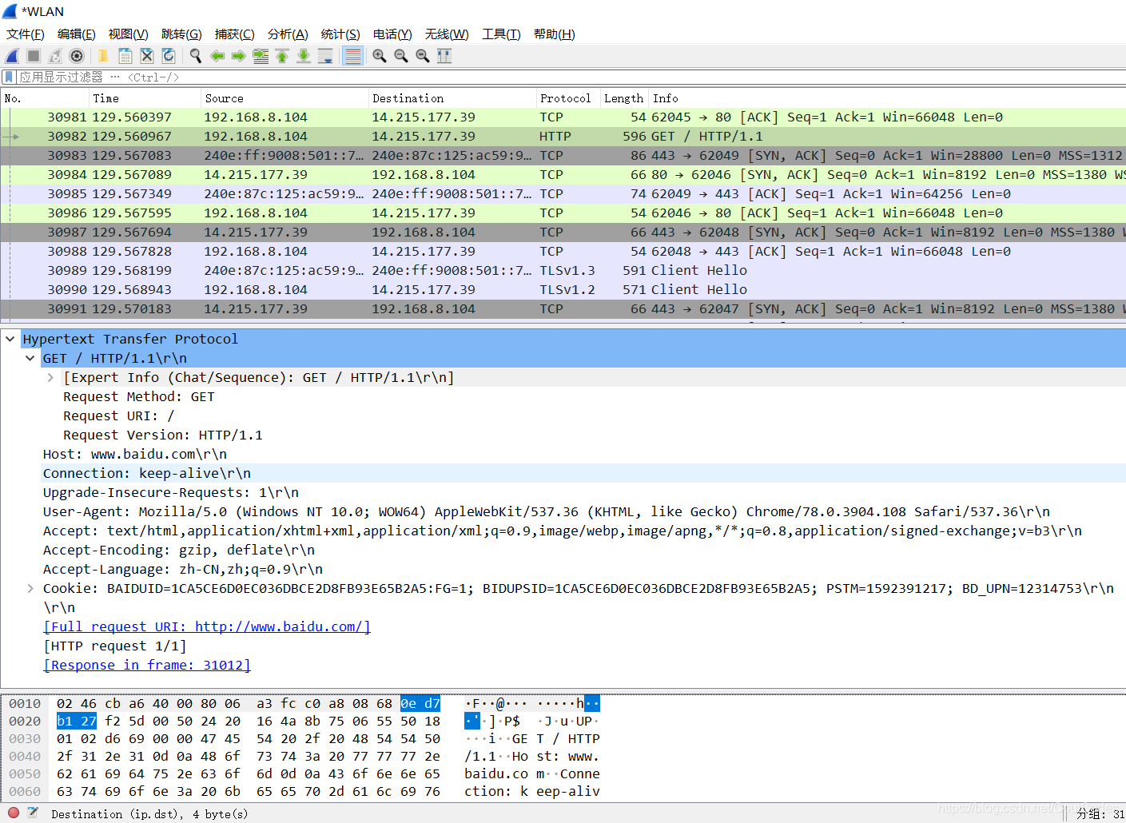Select packet 30990 TLSv1.2 Client Hello row
1126x823 pixels.
[x=563, y=289]
